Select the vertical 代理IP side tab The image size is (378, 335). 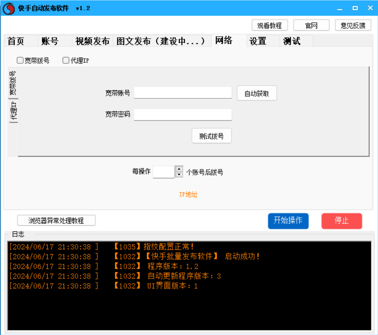13,111
